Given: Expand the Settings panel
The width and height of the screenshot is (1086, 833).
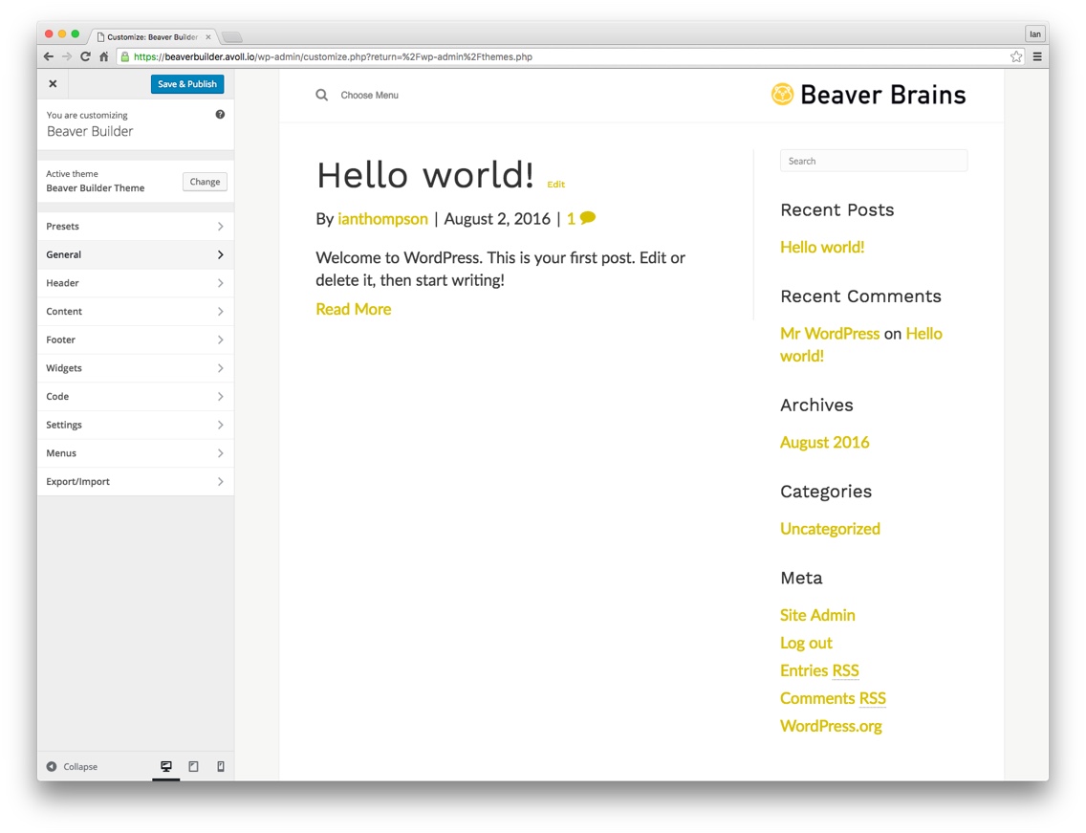Looking at the screenshot, I should [x=136, y=426].
